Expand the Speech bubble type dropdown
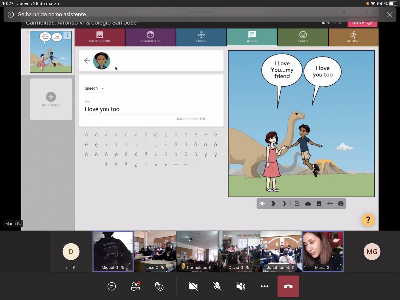The height and width of the screenshot is (300, 400). click(95, 88)
